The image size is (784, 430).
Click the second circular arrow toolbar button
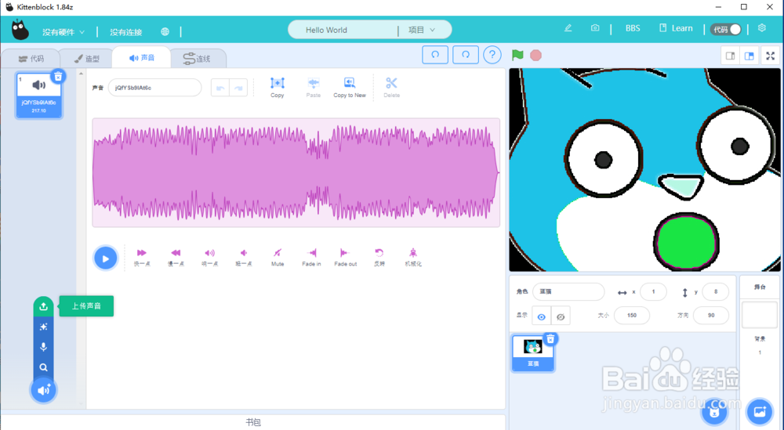coord(466,55)
